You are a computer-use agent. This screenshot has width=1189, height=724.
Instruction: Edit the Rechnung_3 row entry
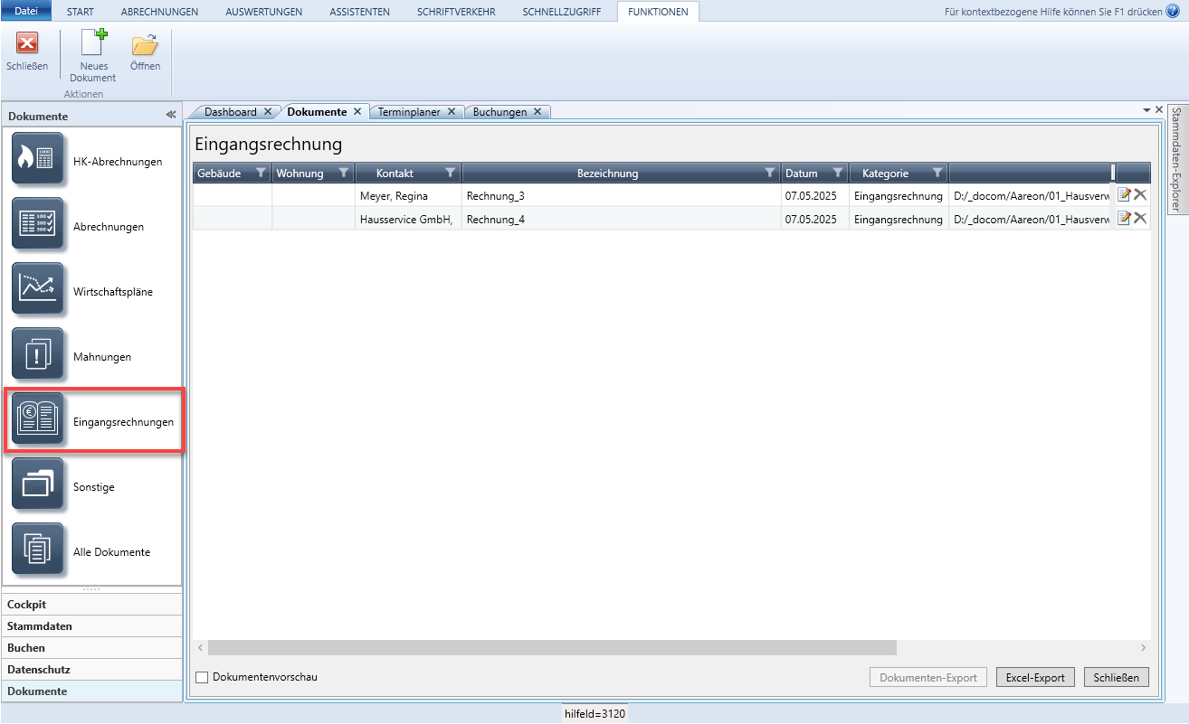click(1124, 194)
